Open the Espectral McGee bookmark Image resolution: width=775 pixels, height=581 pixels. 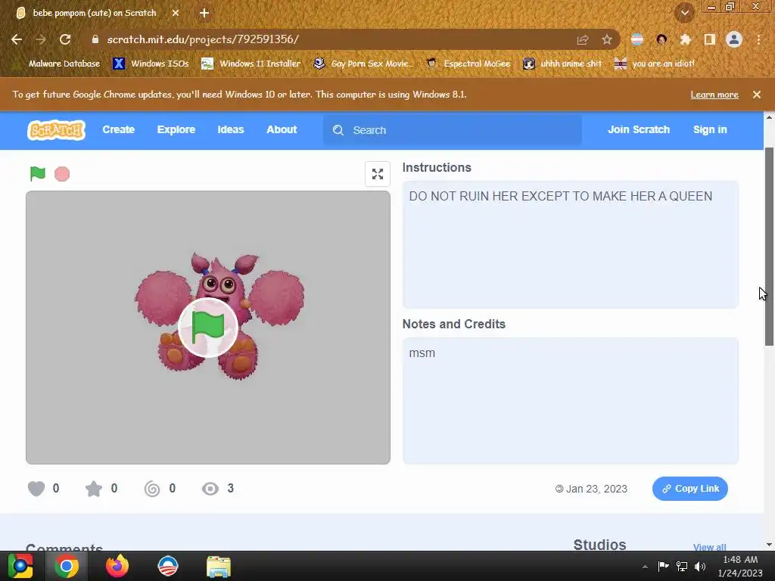coord(468,64)
